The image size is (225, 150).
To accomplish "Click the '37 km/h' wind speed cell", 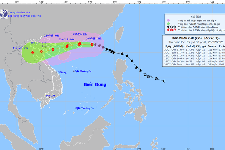I will coord(213,64).
